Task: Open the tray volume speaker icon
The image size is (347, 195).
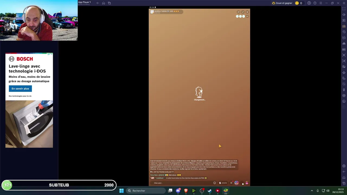Action: tap(328, 191)
